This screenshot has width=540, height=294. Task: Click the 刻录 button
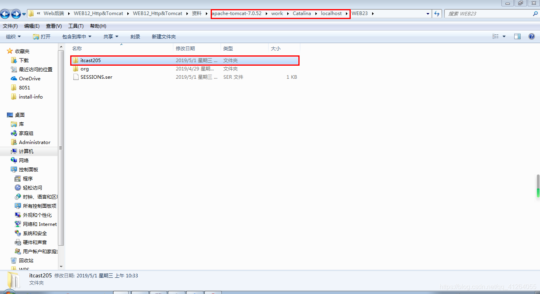[x=135, y=36]
